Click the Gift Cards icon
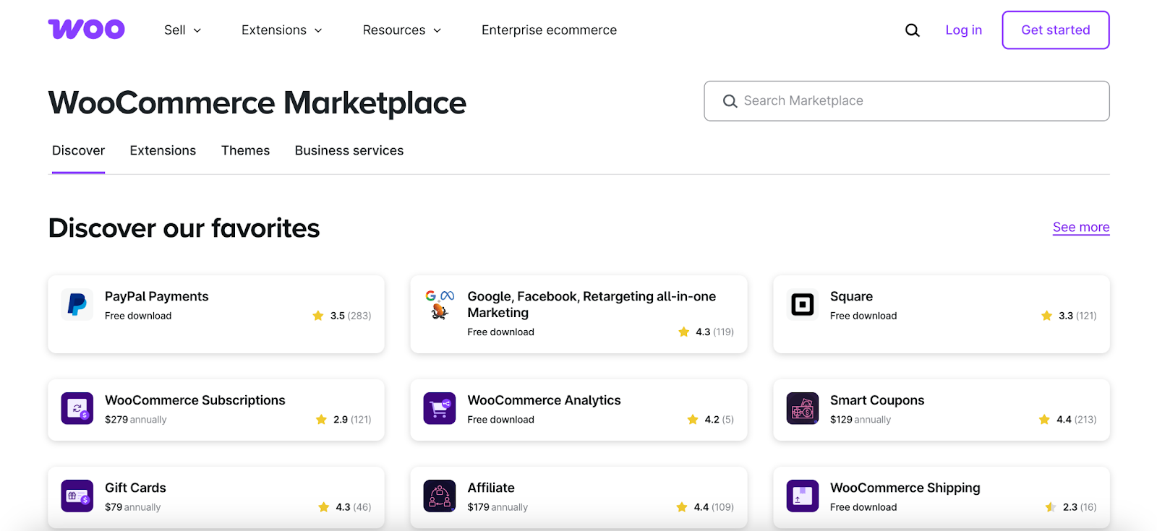Viewport: 1157px width, 531px height. pyautogui.click(x=77, y=496)
